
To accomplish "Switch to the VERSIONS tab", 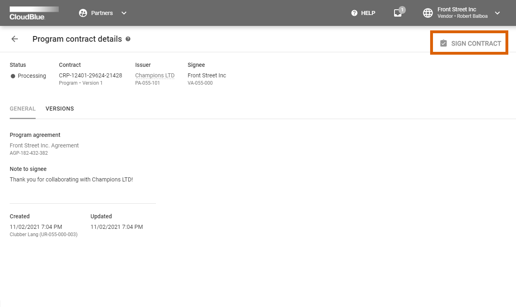I will [60, 109].
